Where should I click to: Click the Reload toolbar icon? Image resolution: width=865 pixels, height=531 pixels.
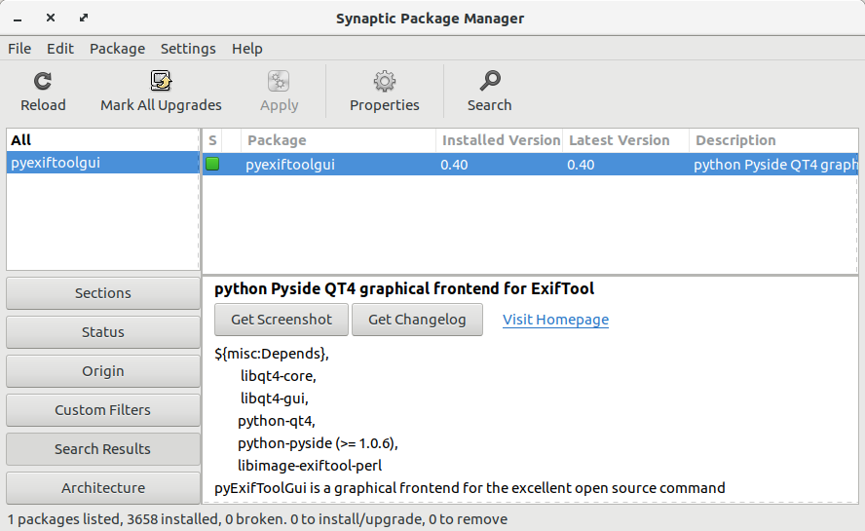(43, 81)
